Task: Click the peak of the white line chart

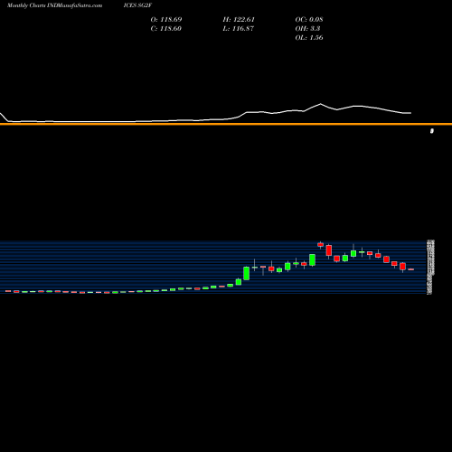Action: (x=320, y=104)
